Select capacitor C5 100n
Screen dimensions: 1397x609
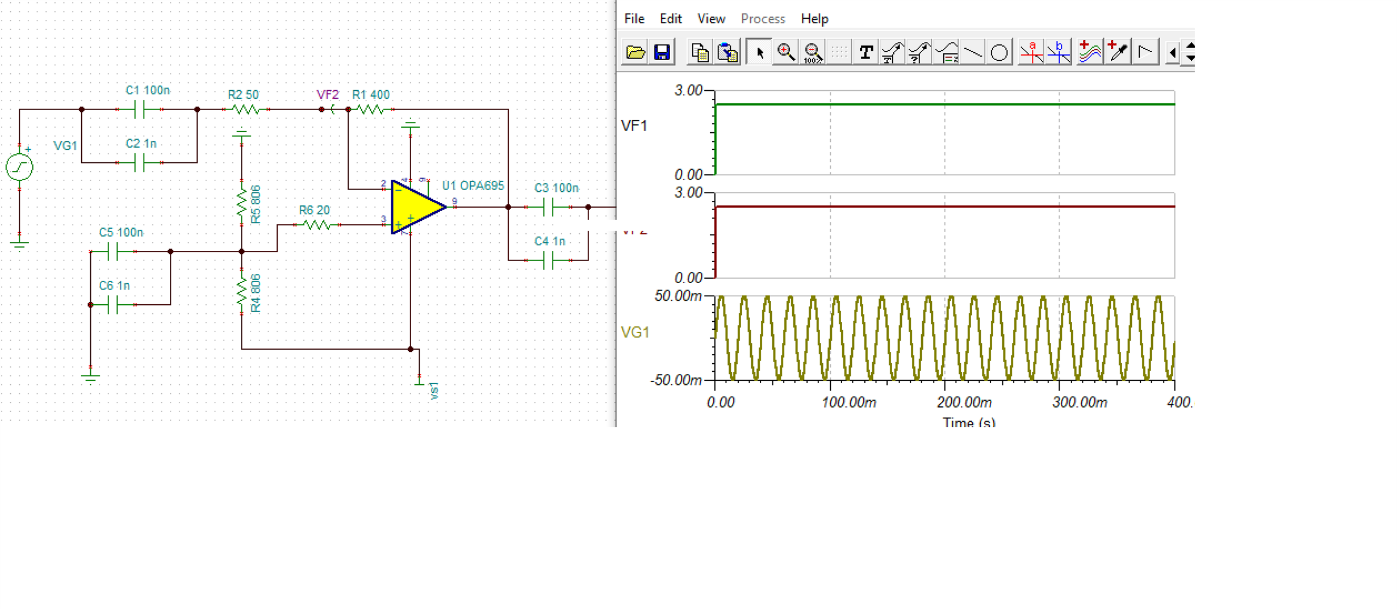click(x=112, y=251)
